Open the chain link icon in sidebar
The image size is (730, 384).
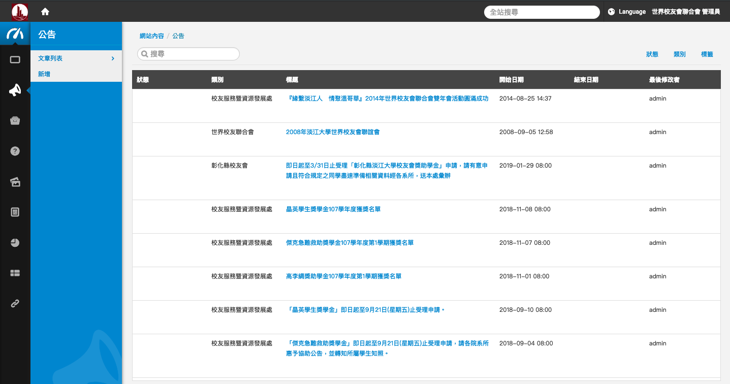point(15,304)
